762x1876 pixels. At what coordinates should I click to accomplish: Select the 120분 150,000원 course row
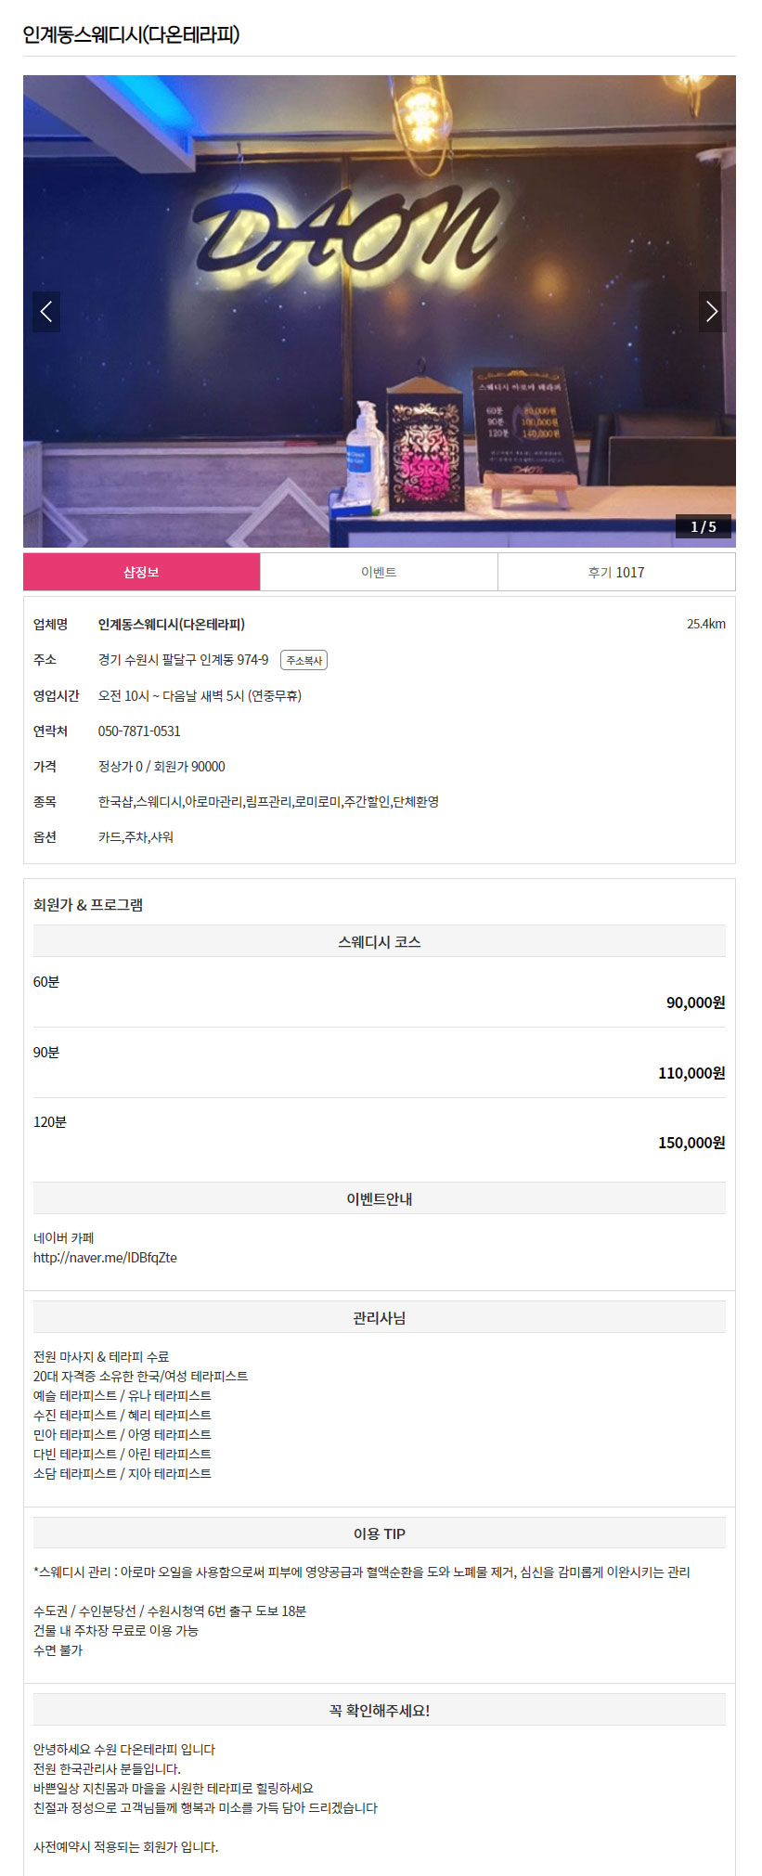(380, 1132)
